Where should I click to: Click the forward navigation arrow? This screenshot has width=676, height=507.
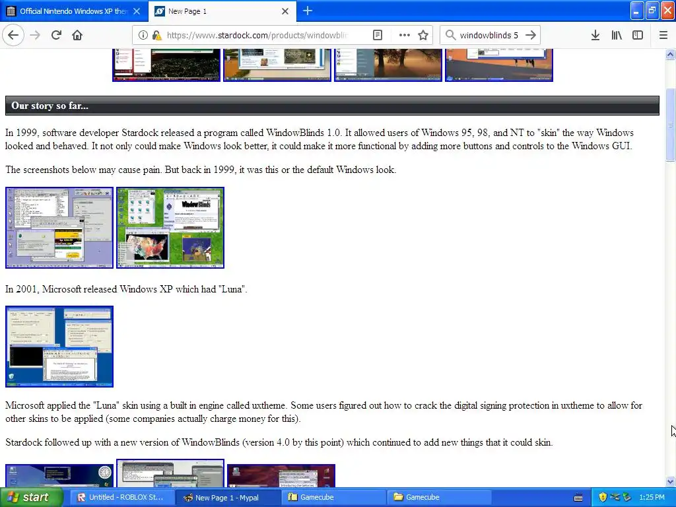pyautogui.click(x=35, y=35)
